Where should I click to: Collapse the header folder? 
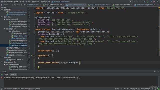2,10
